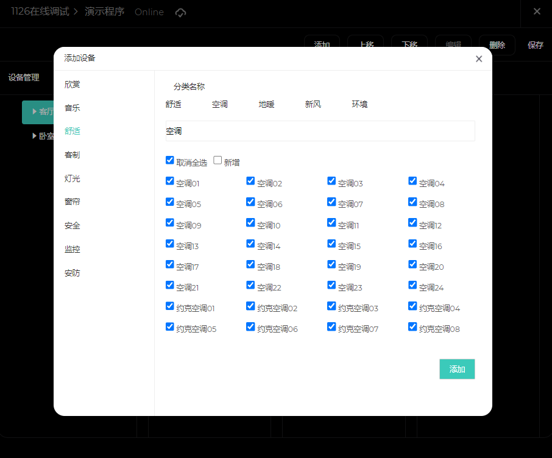Uncheck 约克空调08 device checkbox
Viewport: 552px width, 458px height.
412,326
